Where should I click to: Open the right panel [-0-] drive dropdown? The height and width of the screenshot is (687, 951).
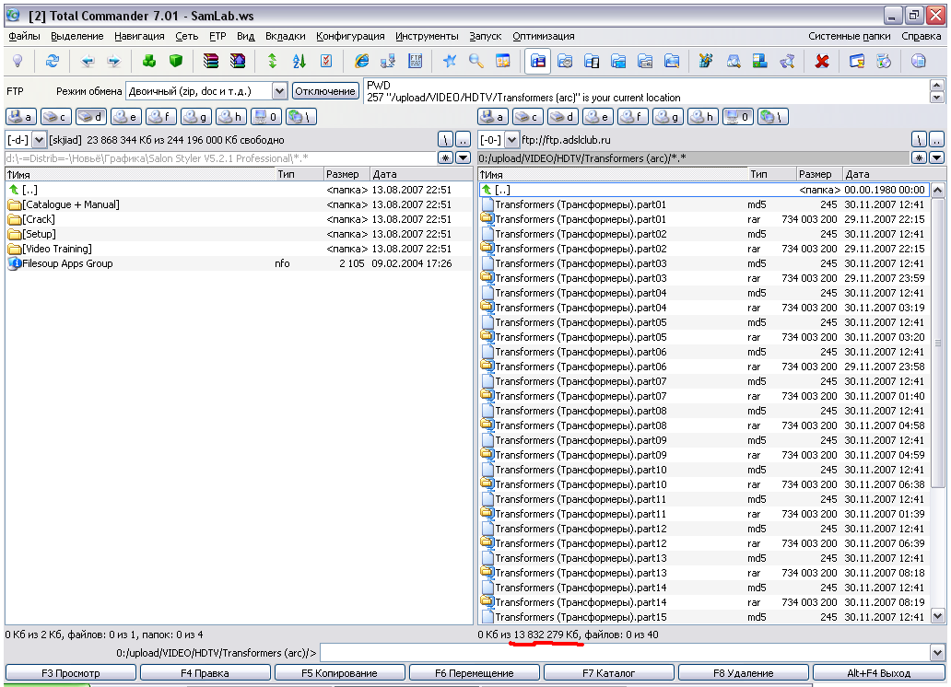click(511, 140)
